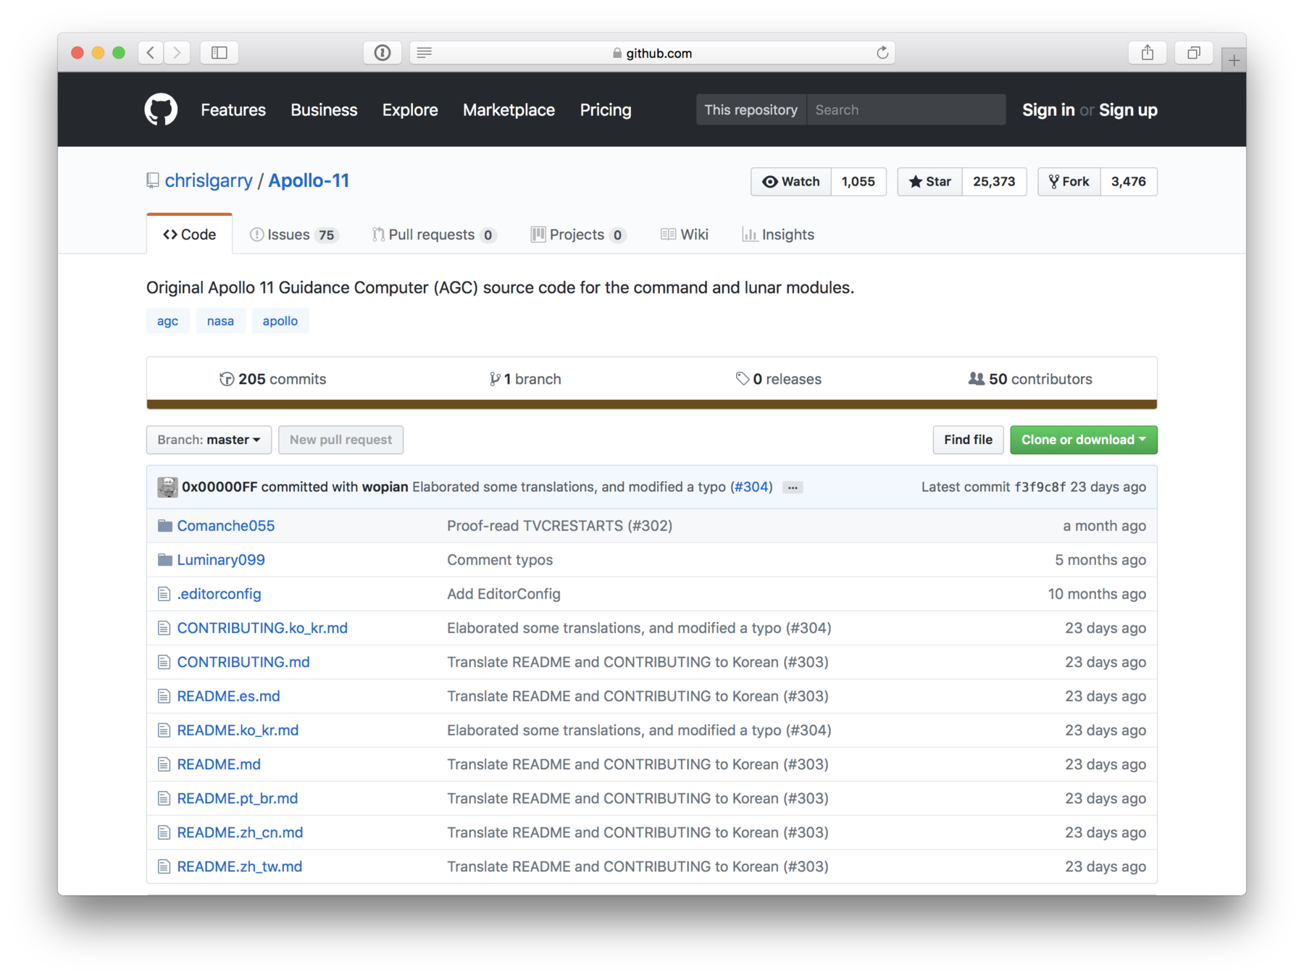
Task: Click the Luminary099 folder icon
Action: [165, 559]
